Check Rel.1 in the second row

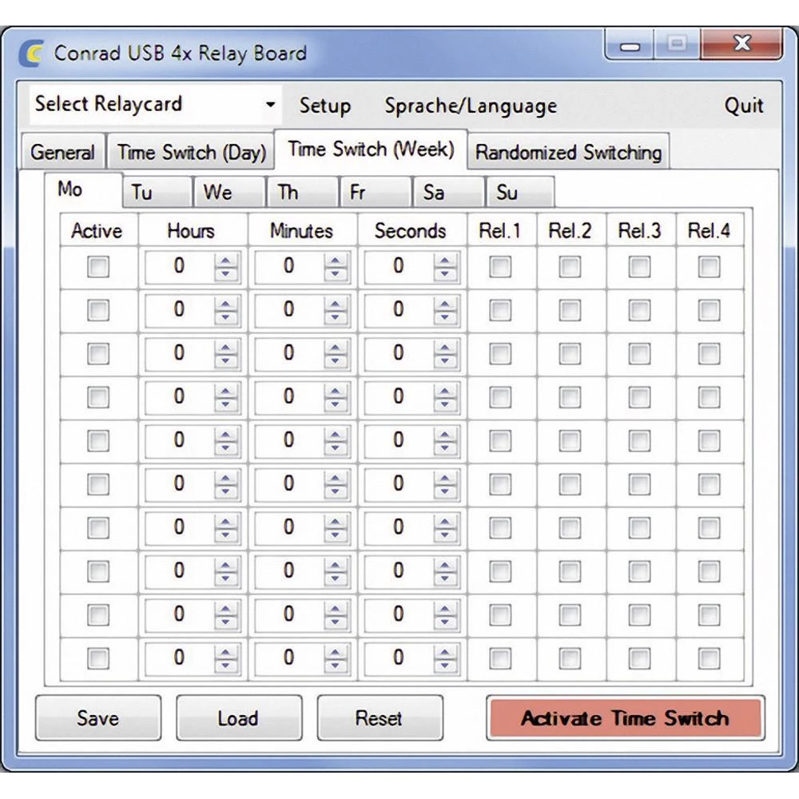500,310
